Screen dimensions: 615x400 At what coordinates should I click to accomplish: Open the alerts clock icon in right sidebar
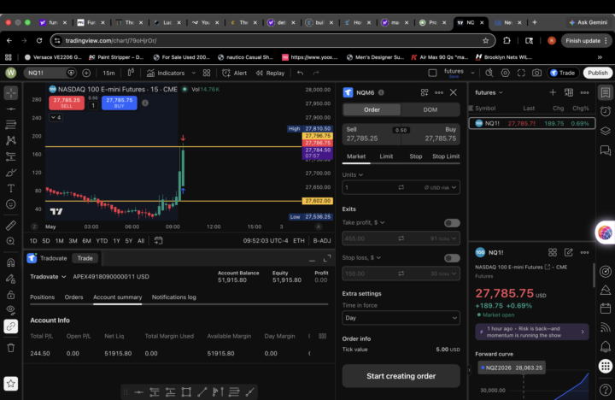[x=606, y=111]
